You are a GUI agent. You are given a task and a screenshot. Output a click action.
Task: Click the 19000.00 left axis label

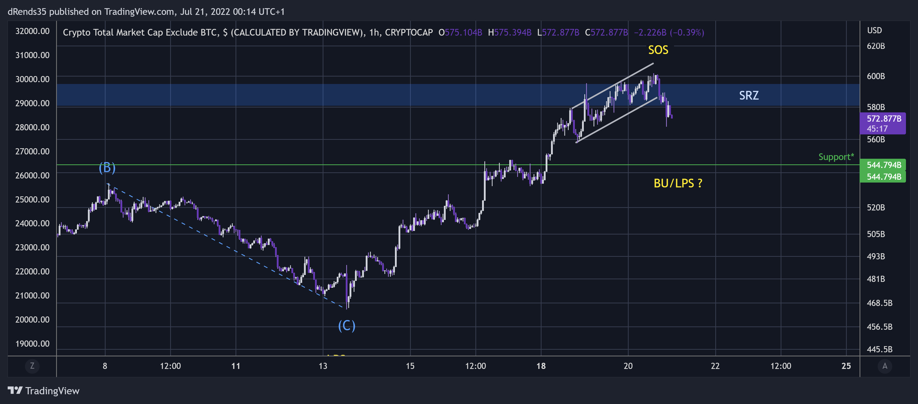pos(33,344)
